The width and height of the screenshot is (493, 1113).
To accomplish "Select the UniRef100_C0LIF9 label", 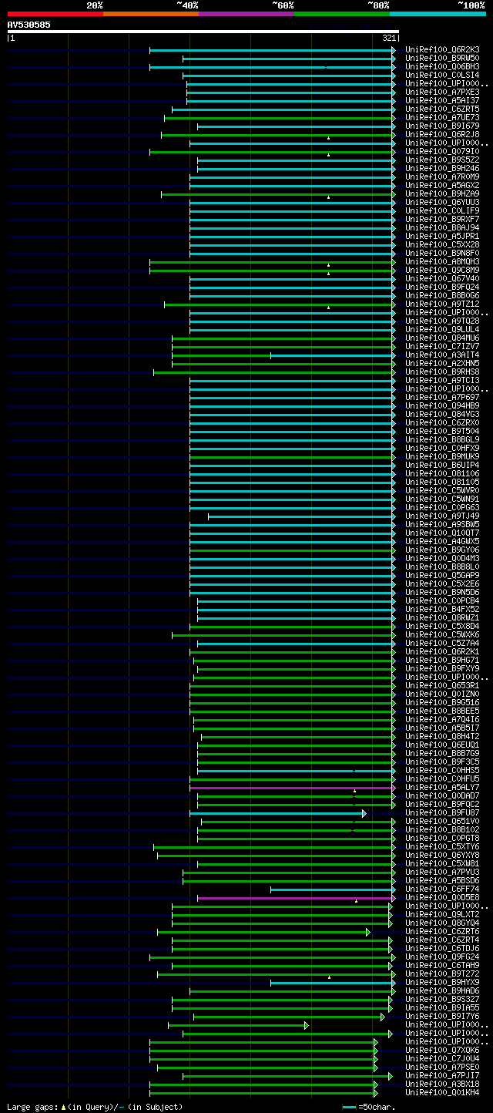I will tap(442, 211).
